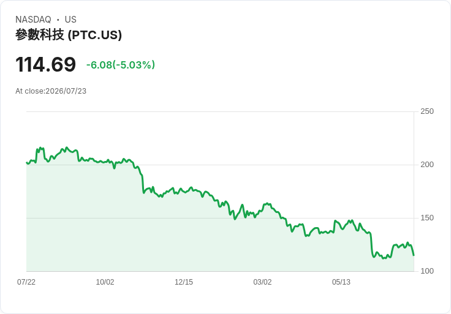Click the US market label
Image resolution: width=451 pixels, height=314 pixels.
click(x=70, y=20)
